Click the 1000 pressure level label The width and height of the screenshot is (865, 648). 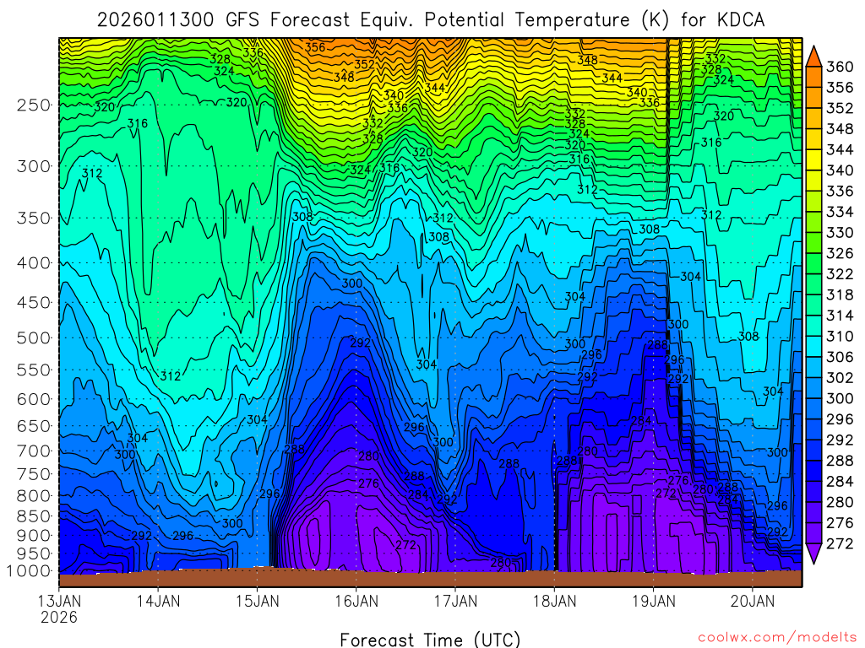29,571
